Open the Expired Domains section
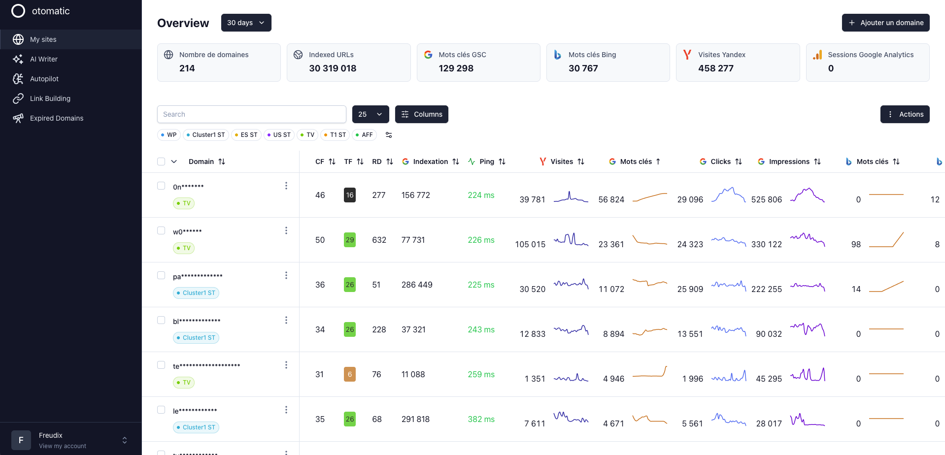This screenshot has height=455, width=945. [56, 118]
